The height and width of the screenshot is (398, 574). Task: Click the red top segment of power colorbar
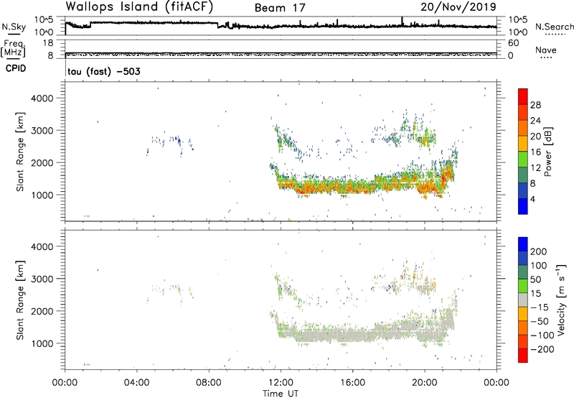523,96
